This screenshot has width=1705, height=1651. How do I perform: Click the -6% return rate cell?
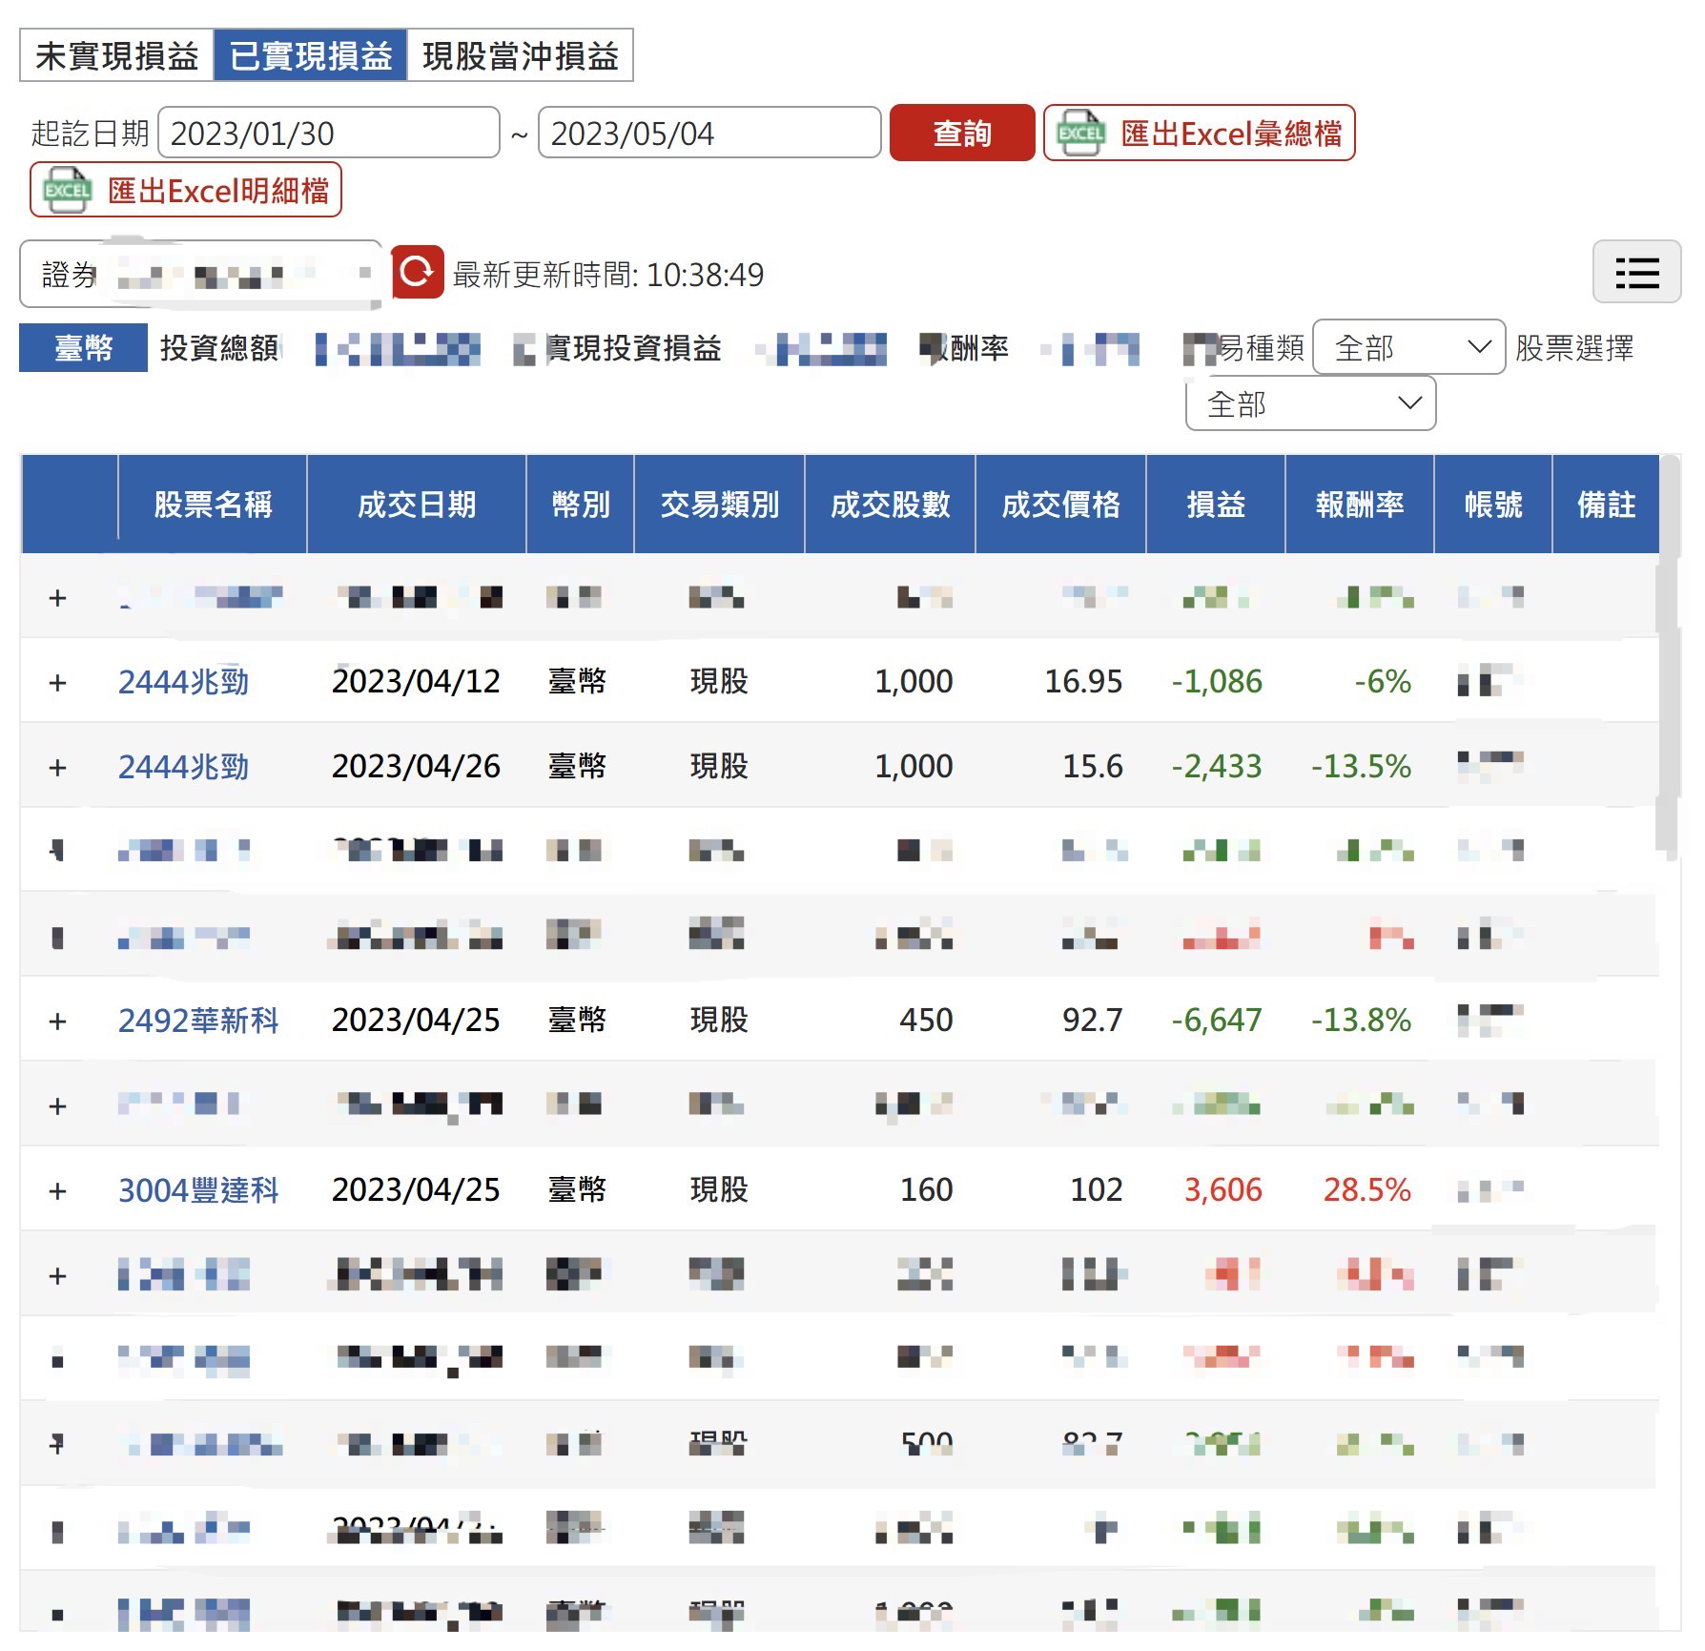pos(1383,682)
